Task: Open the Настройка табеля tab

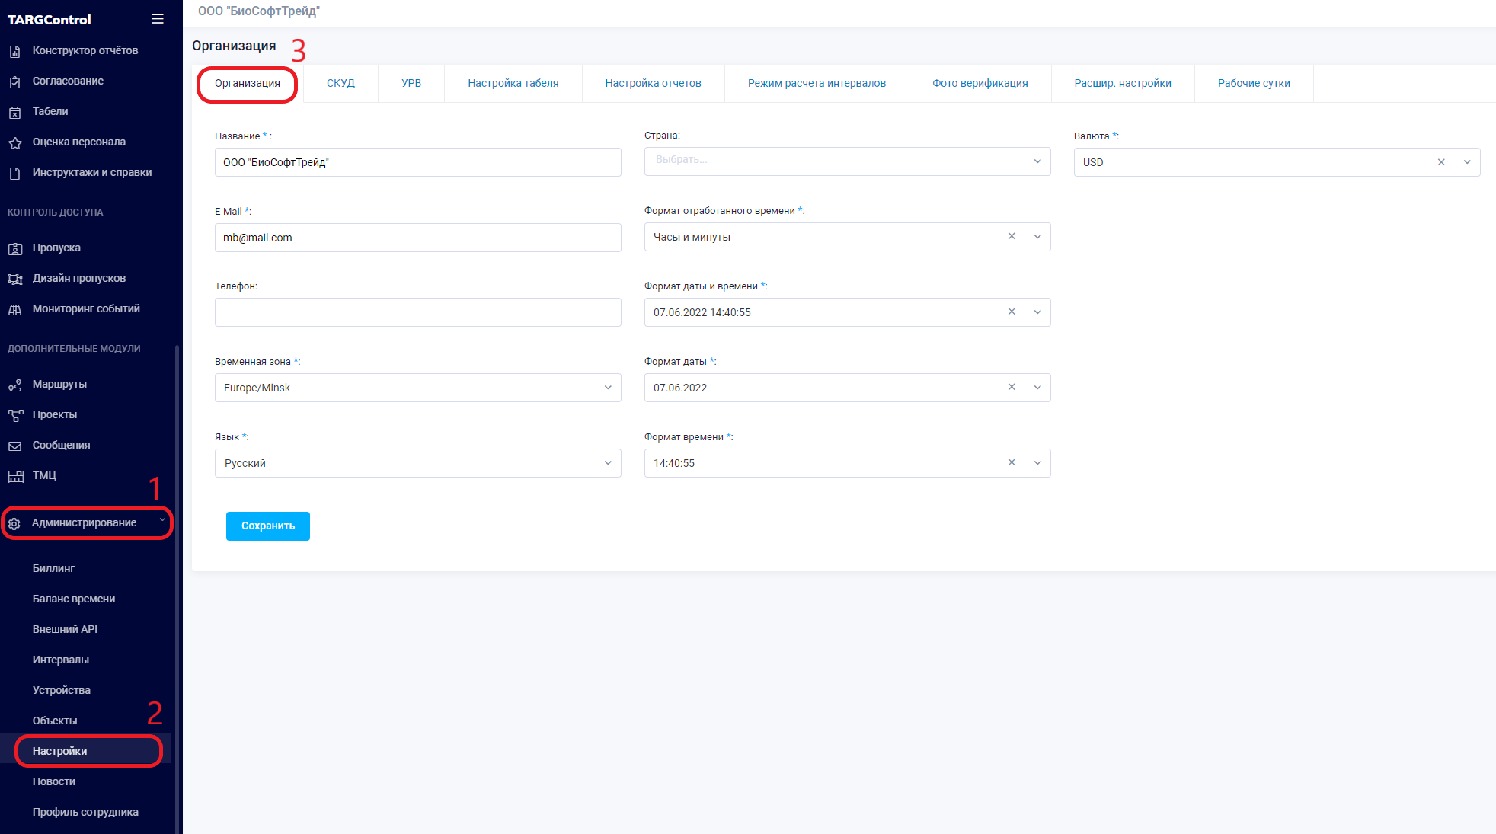Action: [x=513, y=84]
